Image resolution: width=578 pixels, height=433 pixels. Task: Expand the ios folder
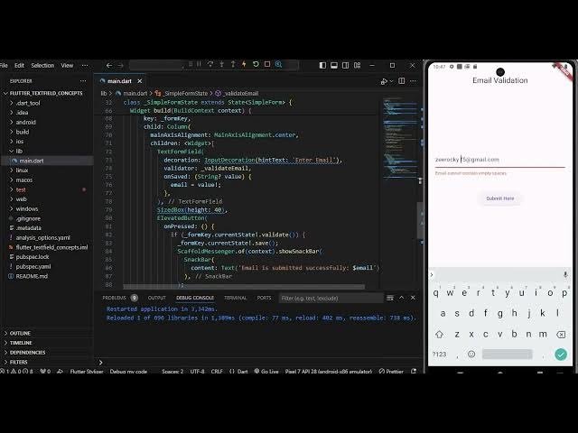(20, 142)
